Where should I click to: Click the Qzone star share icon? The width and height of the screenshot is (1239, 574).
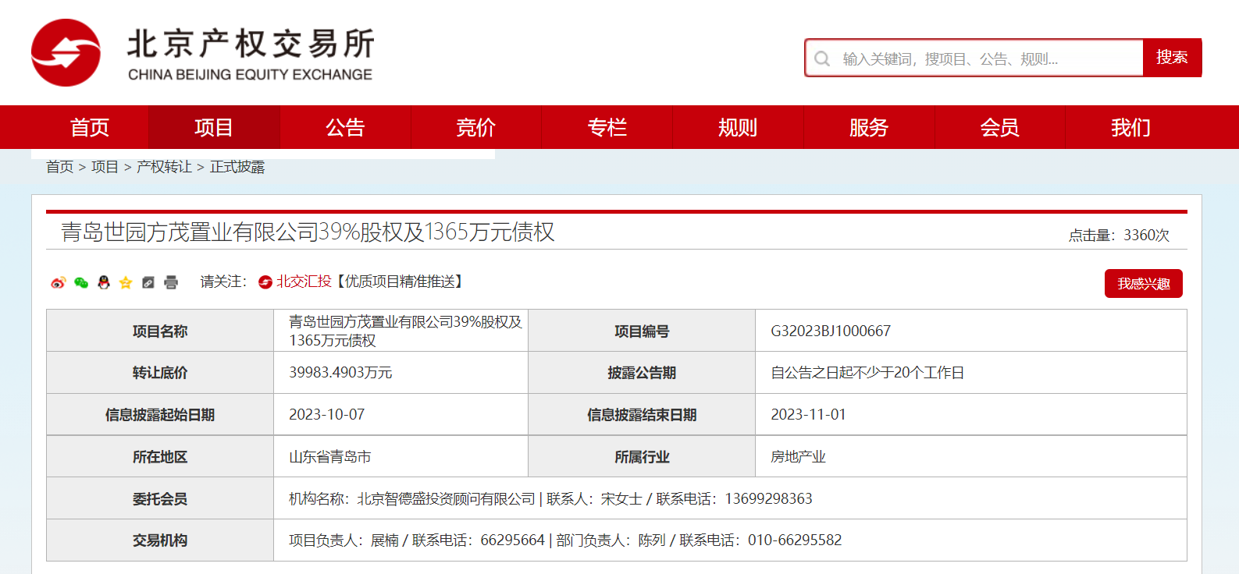point(126,282)
